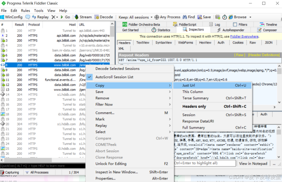This screenshot has height=182, width=282.
Task: Switch to the Fiddler Orchestra Beta tab
Action: pyautogui.click(x=141, y=24)
